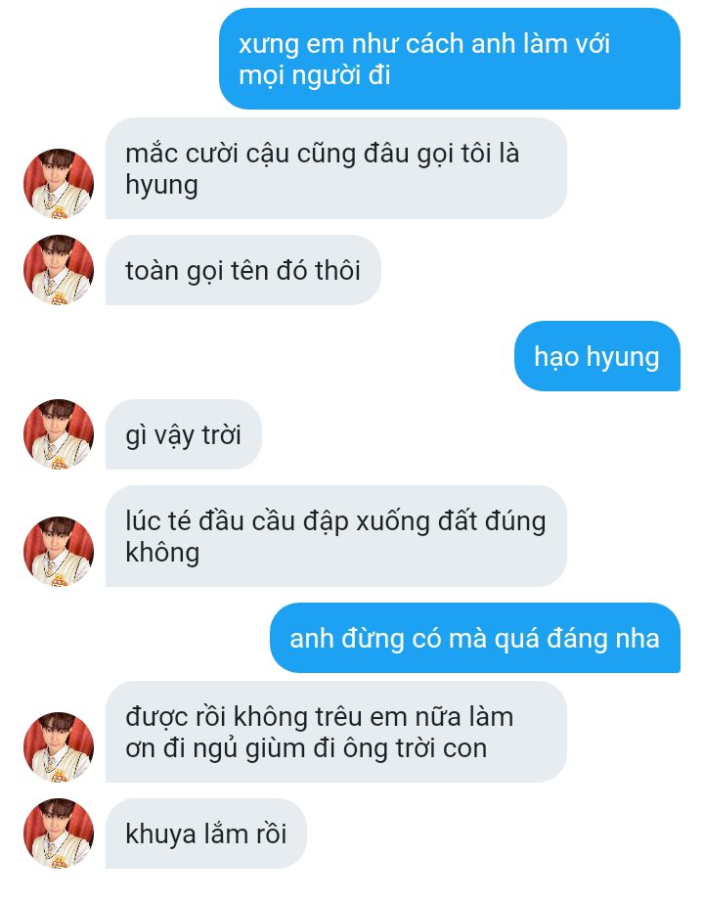Screen dimensions: 704x899
Task: Click 'mọi người đi' text in top blue bubble
Action: point(314,75)
